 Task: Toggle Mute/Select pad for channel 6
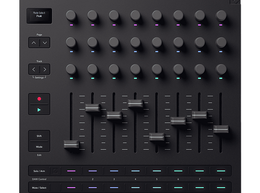[x=178, y=188]
